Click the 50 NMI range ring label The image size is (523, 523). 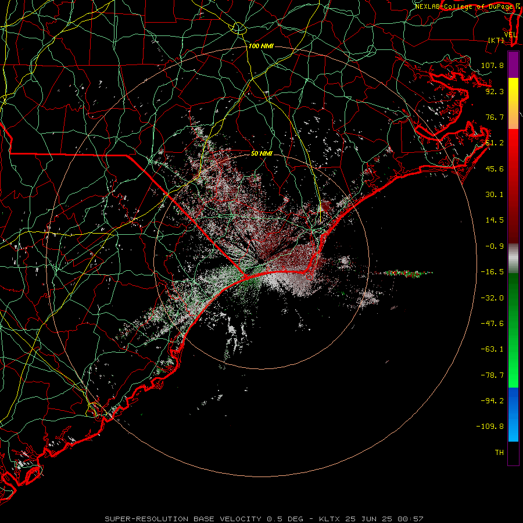(x=261, y=153)
